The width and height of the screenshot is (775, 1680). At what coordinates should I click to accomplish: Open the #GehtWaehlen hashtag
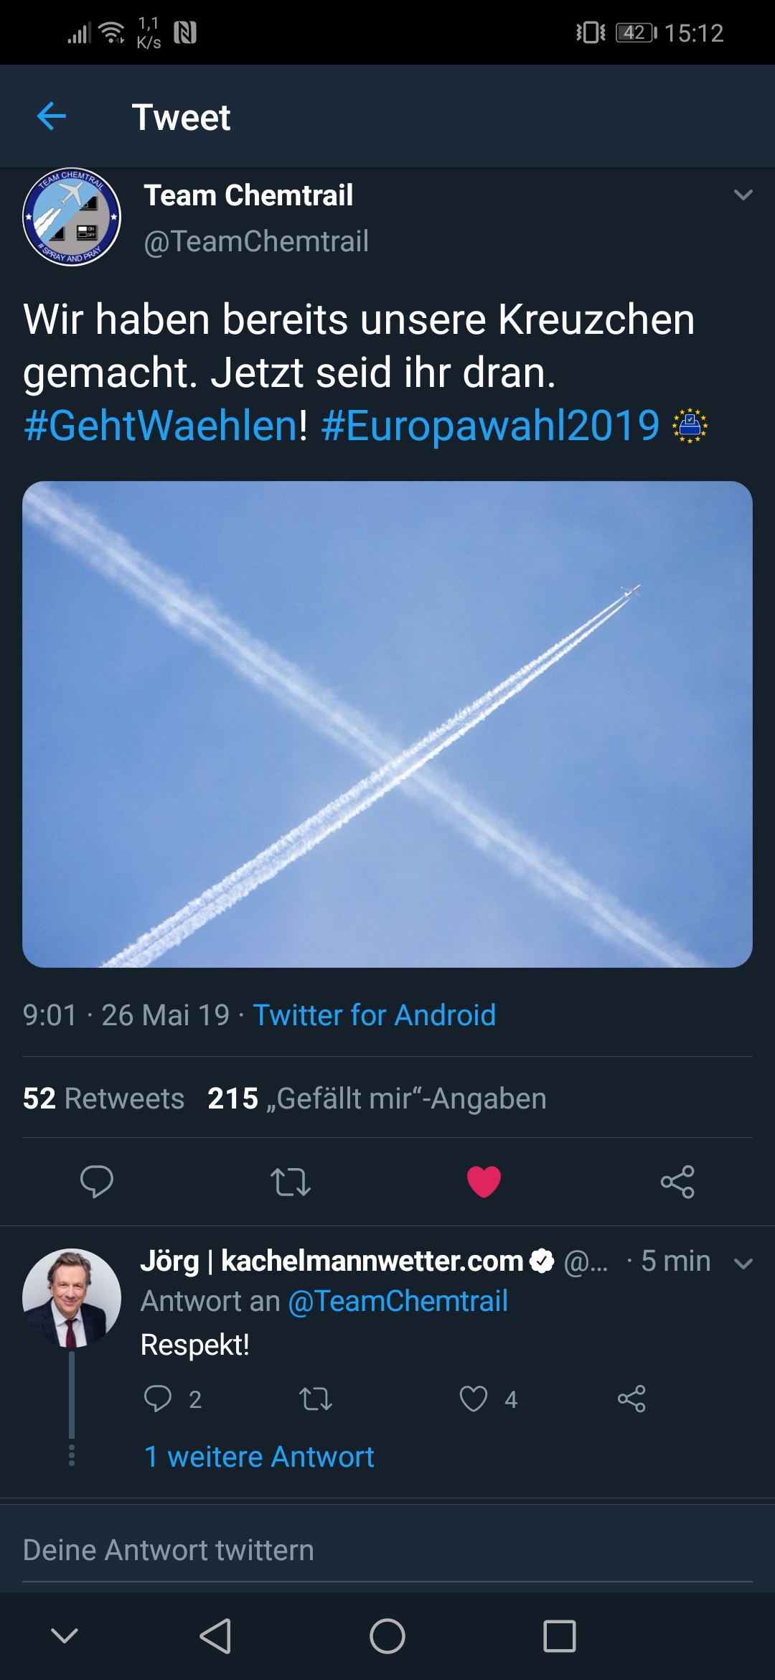point(161,425)
